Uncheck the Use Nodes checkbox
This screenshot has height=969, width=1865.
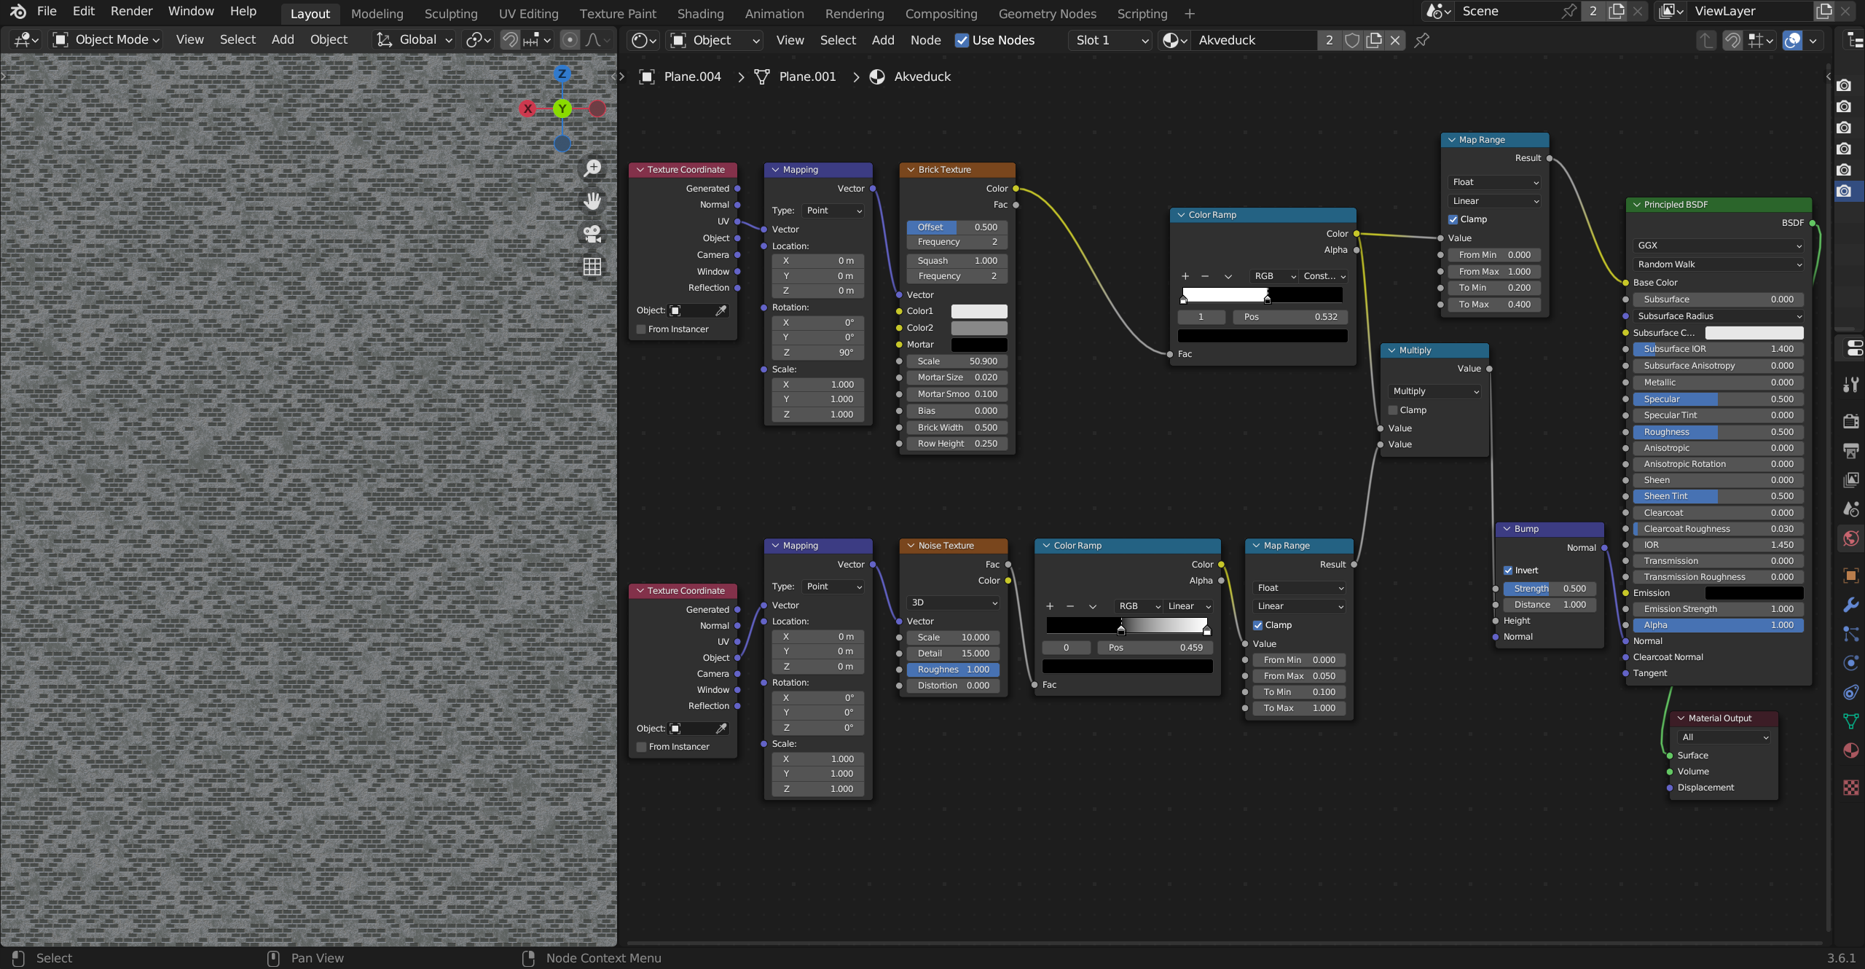tap(962, 41)
